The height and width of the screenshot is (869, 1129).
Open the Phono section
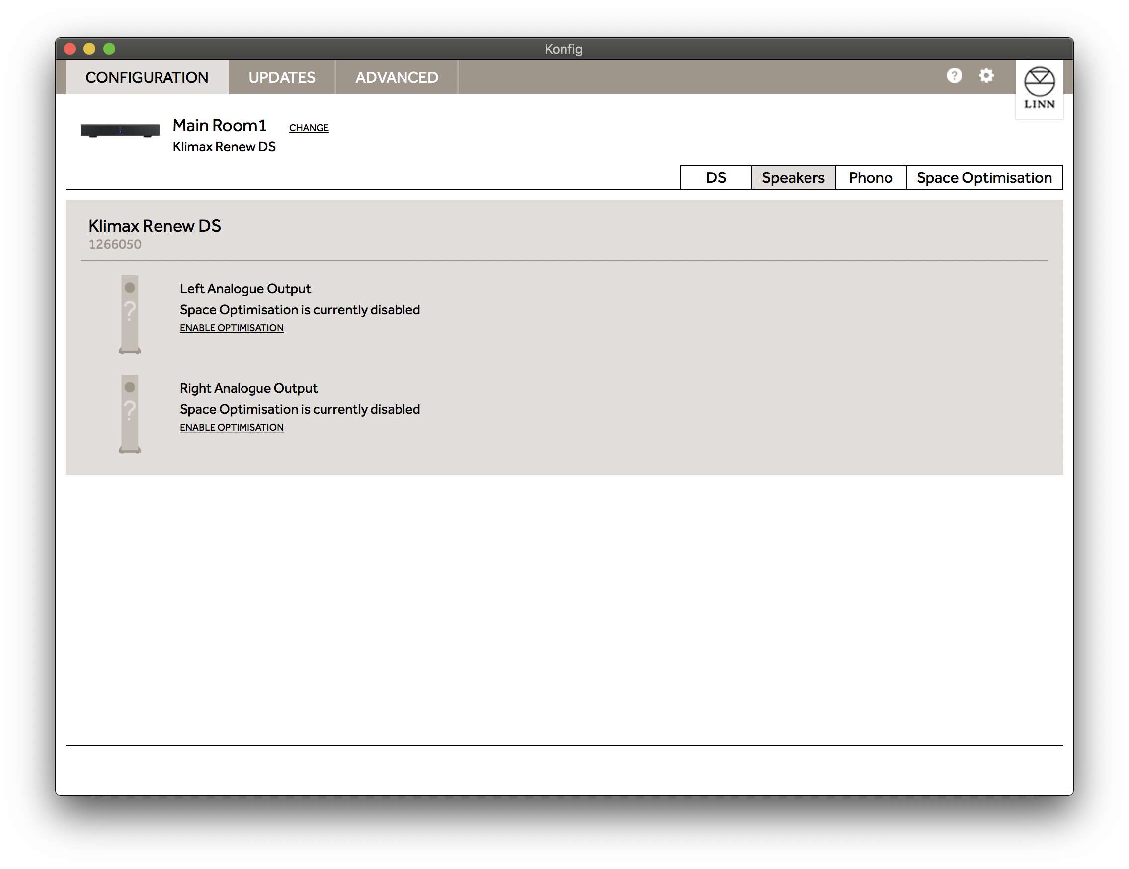click(x=870, y=178)
